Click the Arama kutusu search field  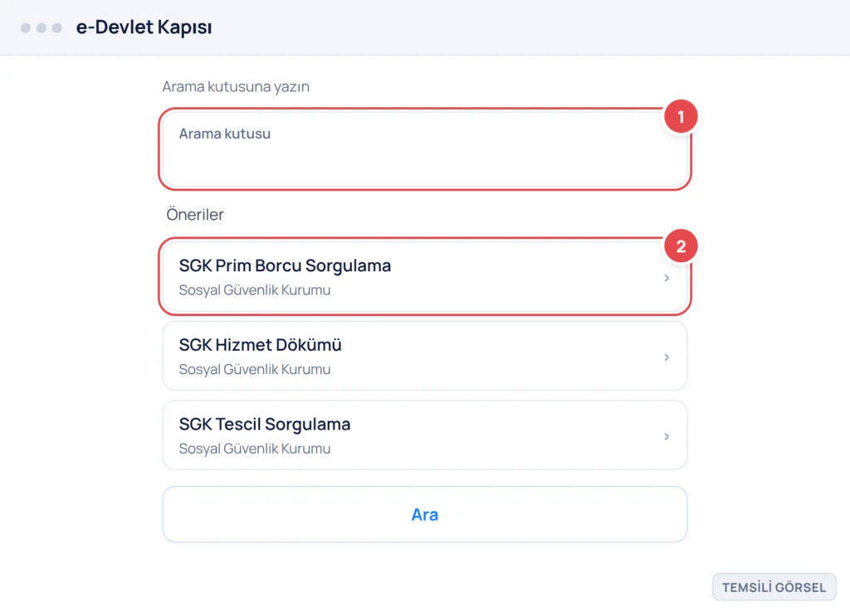(424, 149)
